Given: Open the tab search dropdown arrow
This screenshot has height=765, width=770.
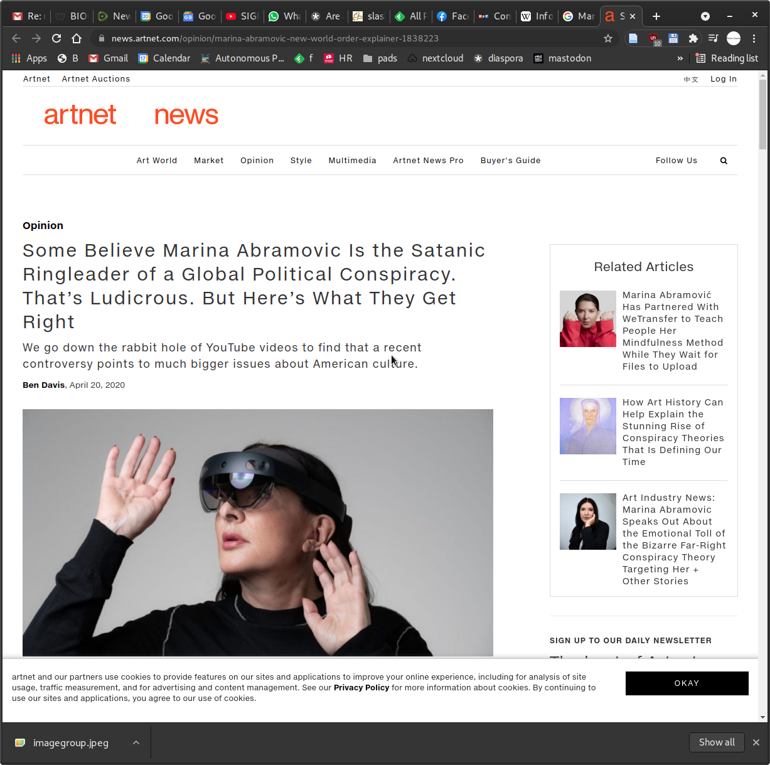Looking at the screenshot, I should coord(705,16).
